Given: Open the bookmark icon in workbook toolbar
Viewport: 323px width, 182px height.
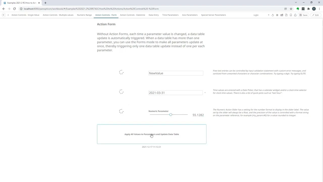Looking at the screenshot, I should [291, 15].
